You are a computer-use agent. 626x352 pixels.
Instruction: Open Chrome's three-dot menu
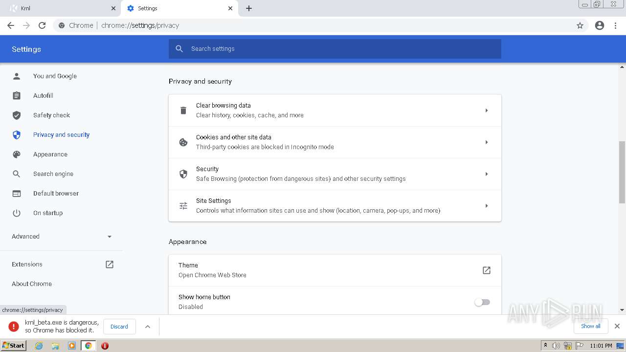click(616, 25)
